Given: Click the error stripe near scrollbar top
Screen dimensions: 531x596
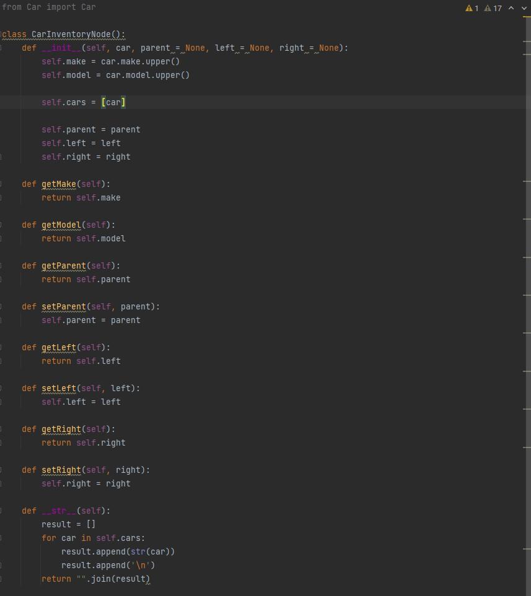Looking at the screenshot, I should (525, 16).
